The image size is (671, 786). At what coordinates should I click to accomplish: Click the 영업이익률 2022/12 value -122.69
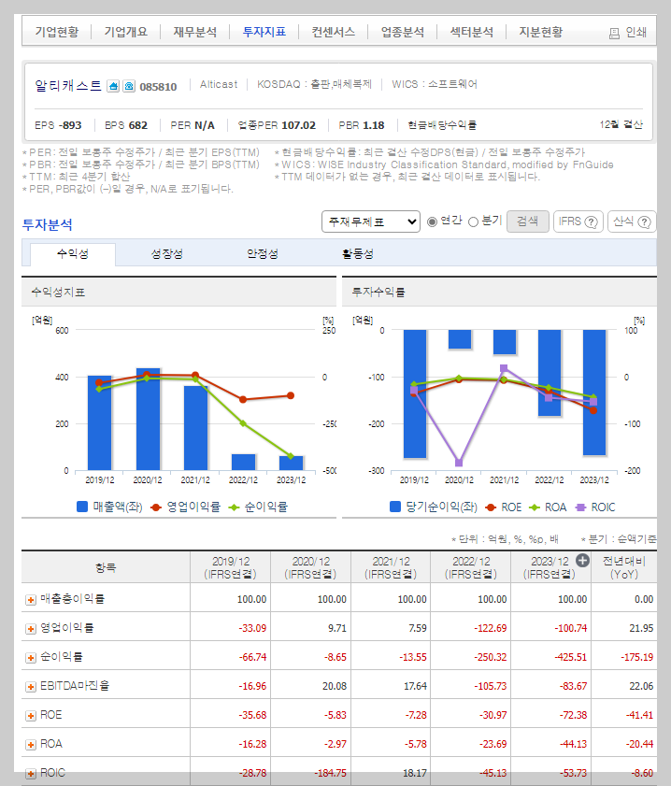[x=491, y=628]
